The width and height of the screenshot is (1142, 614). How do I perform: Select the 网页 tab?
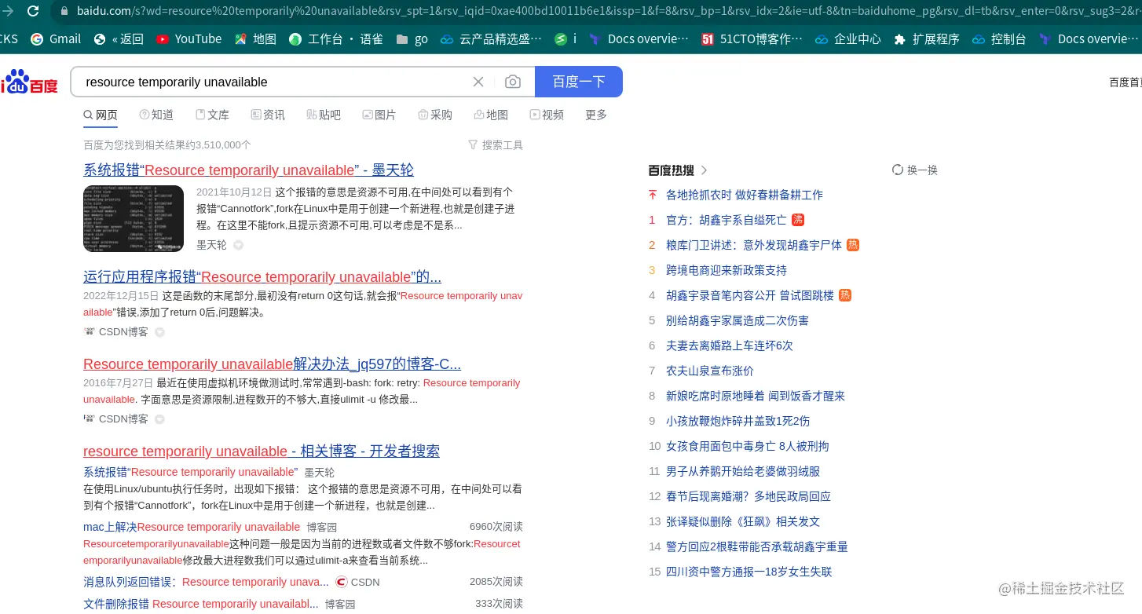(x=101, y=115)
